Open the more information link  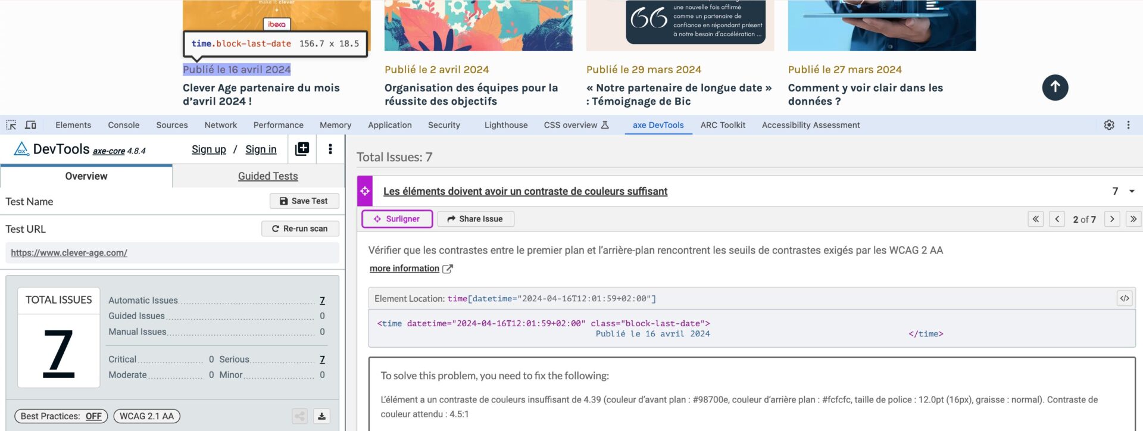411,268
